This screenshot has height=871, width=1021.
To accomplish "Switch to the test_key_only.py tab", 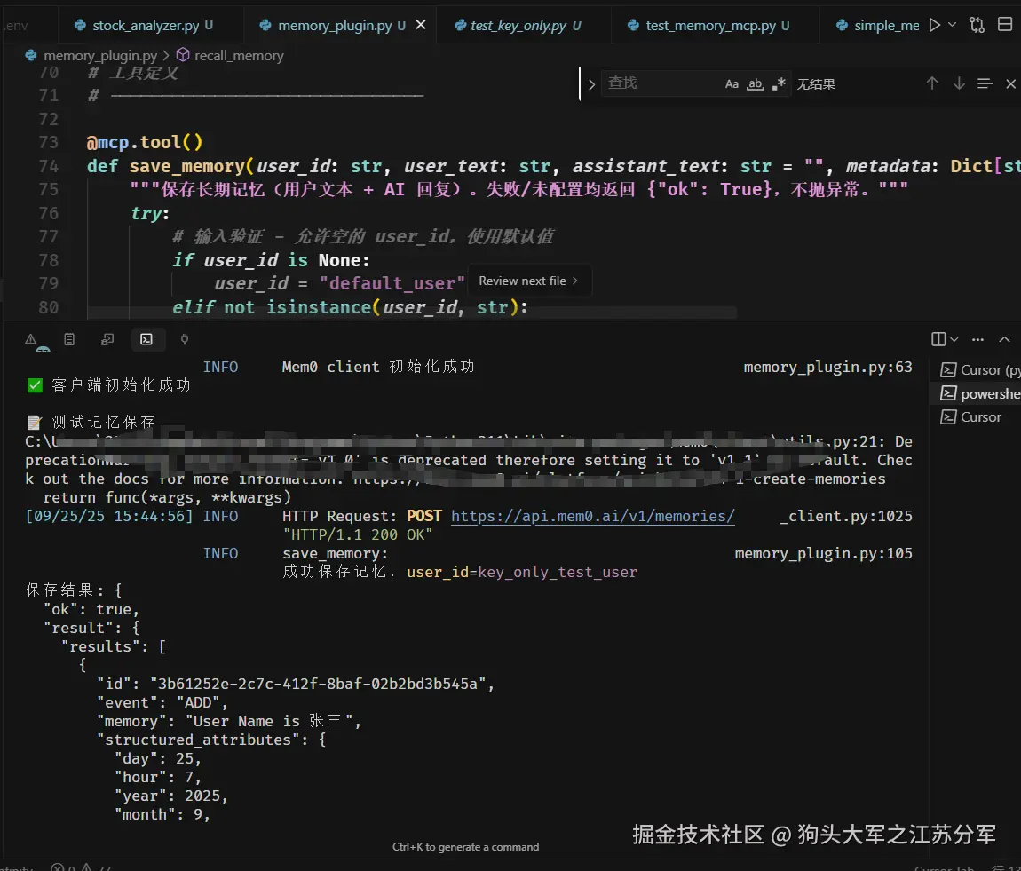I will coord(518,26).
